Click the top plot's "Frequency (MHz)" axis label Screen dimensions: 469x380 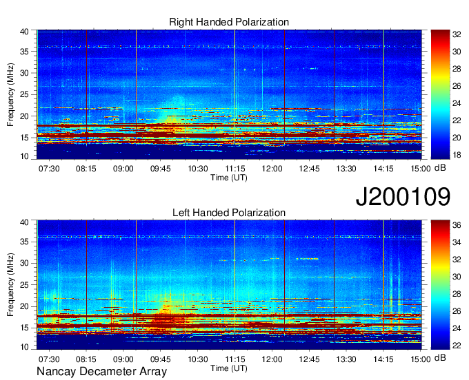pos(10,94)
